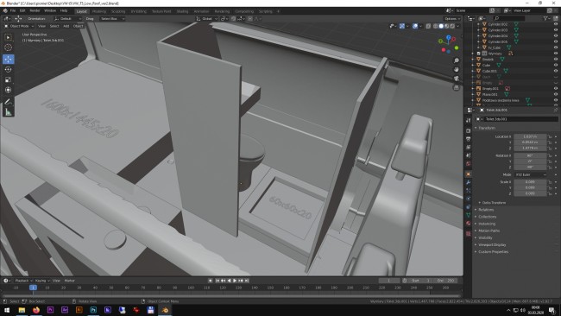Toggle X-ray view in viewport header
The height and width of the screenshot is (316, 561).
tap(428, 26)
